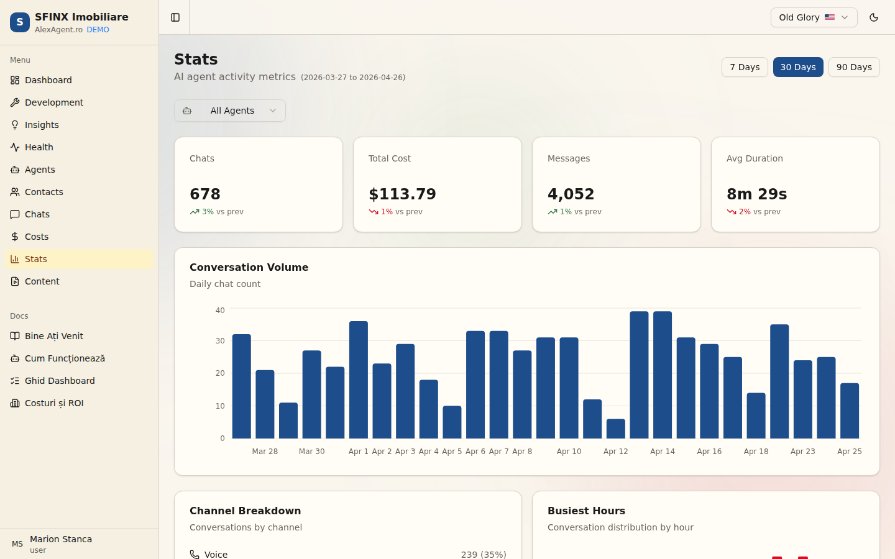
Task: Open Dashboard menu item
Action: click(x=80, y=80)
